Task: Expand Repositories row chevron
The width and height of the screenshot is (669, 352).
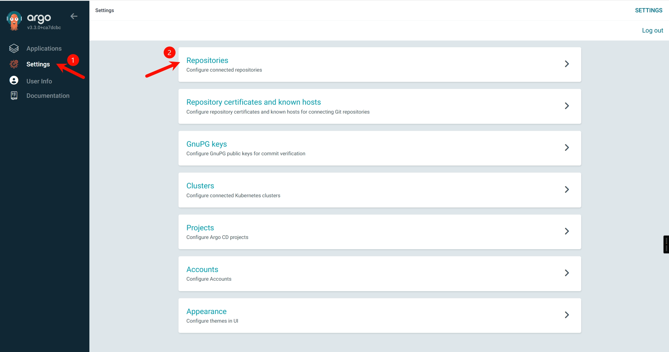Action: pyautogui.click(x=567, y=64)
